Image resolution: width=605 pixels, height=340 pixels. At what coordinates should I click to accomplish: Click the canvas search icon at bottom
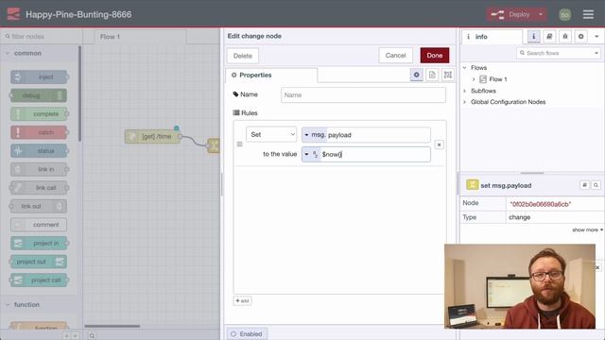[92, 335]
